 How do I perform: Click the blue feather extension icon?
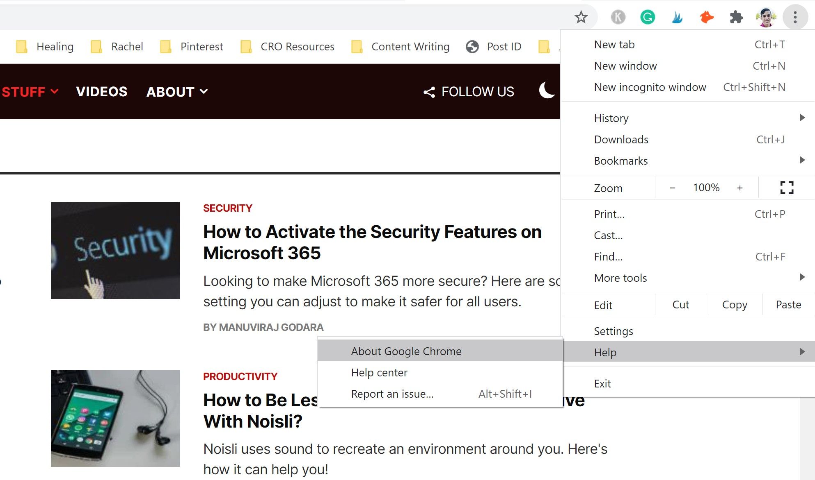click(x=677, y=17)
